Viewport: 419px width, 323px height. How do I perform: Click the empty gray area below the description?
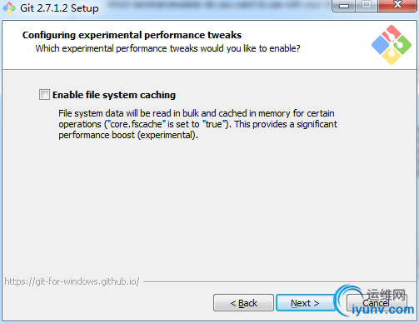pos(210,208)
